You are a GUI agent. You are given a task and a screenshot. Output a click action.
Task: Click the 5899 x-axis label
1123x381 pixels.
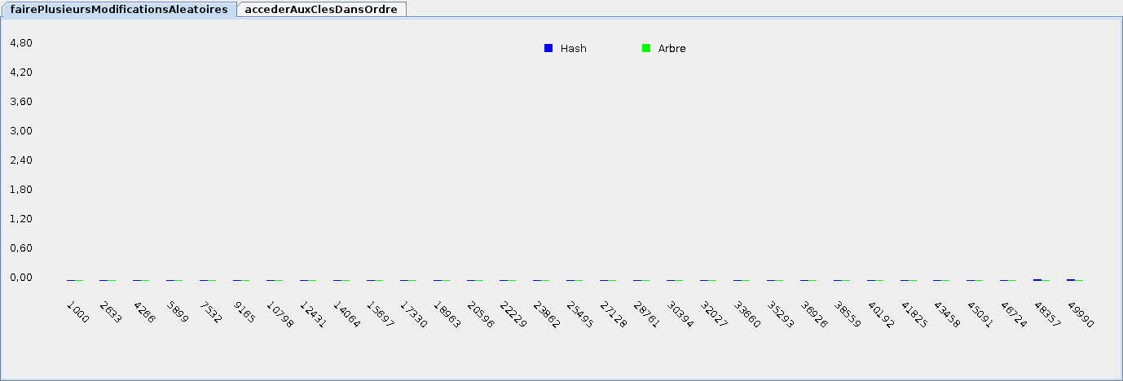pos(178,312)
